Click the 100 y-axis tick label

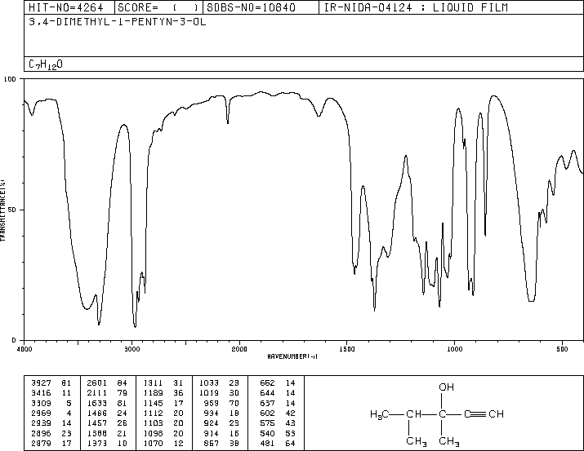pos(11,79)
